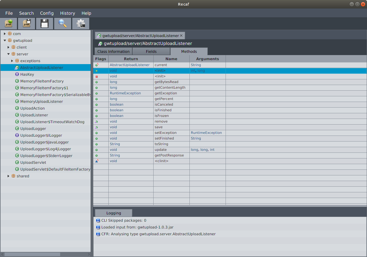Open the Config menu
This screenshot has height=257, width=367.
(47, 13)
